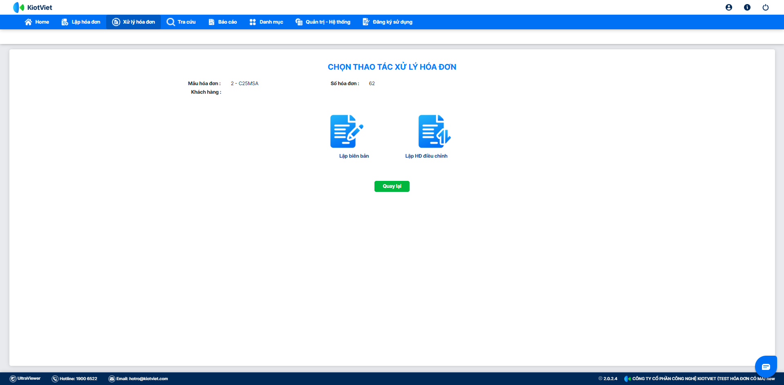The width and height of the screenshot is (784, 385).
Task: Click the Lập hóa đơn invoice icon
Action: tap(65, 22)
